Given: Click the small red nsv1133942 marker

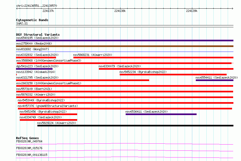Looking at the screenshot, I should tap(17, 75).
